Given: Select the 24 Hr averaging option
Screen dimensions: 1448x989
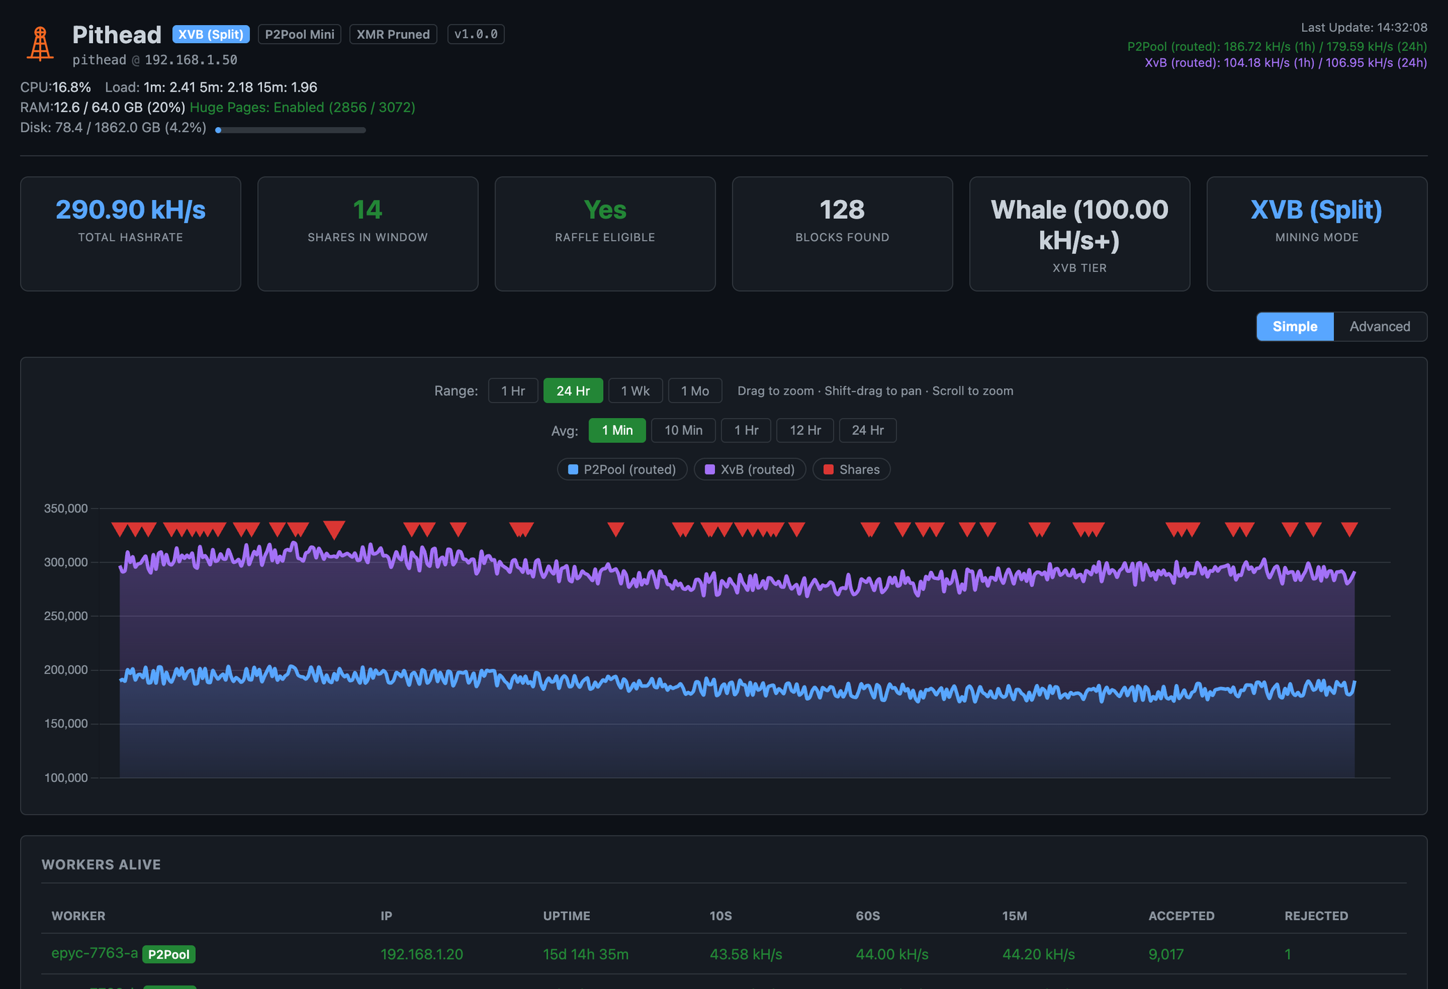Looking at the screenshot, I should (868, 430).
